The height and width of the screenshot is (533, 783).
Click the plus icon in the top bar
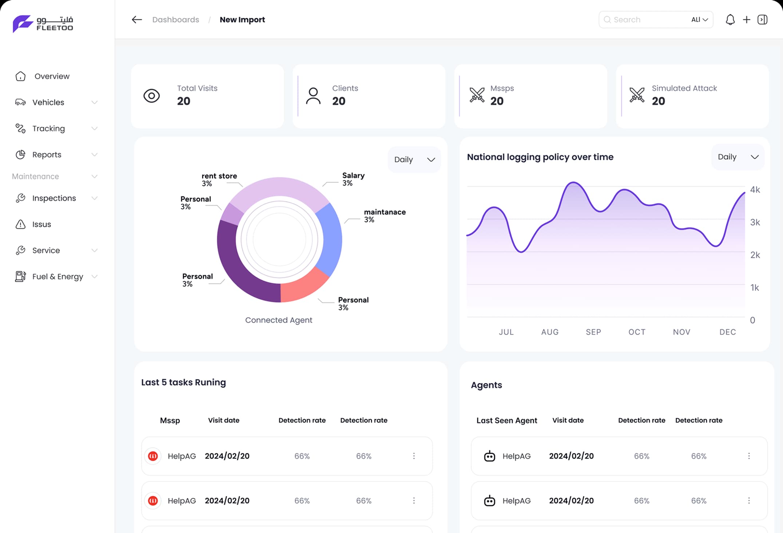click(x=746, y=19)
